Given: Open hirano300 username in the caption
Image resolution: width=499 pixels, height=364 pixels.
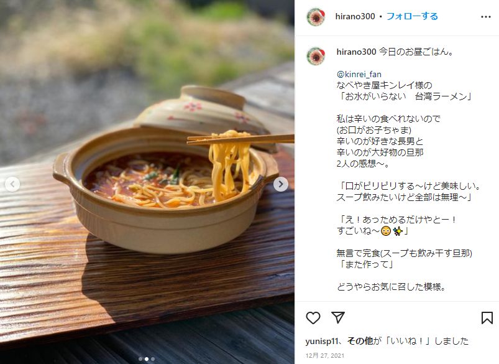Looking at the screenshot, I should click(356, 52).
